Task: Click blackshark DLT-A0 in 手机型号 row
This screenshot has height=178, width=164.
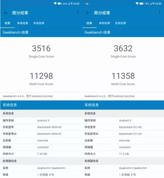Action: (130, 127)
